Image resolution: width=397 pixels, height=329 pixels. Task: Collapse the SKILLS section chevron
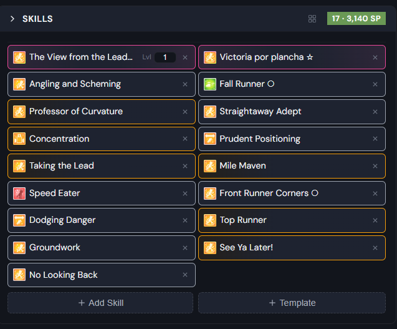pyautogui.click(x=12, y=19)
